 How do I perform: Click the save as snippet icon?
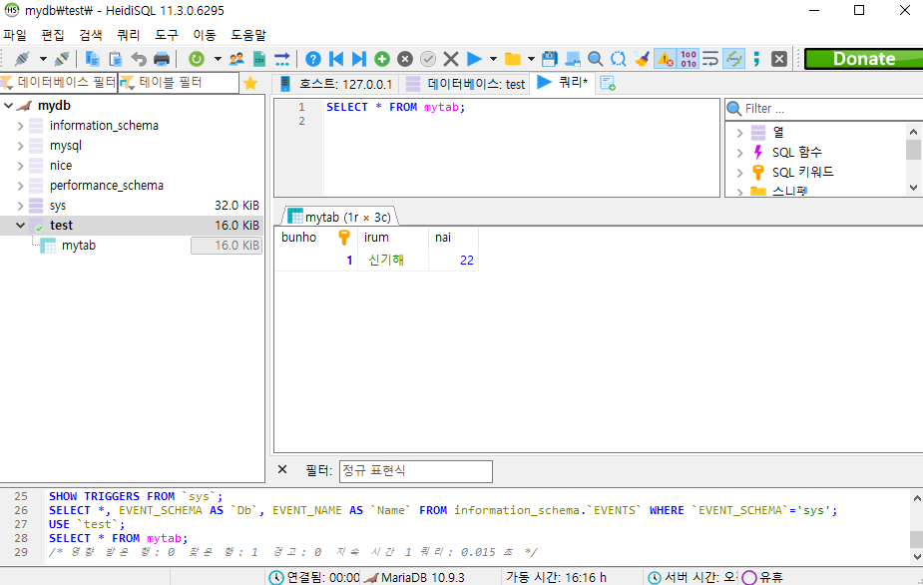pos(572,59)
